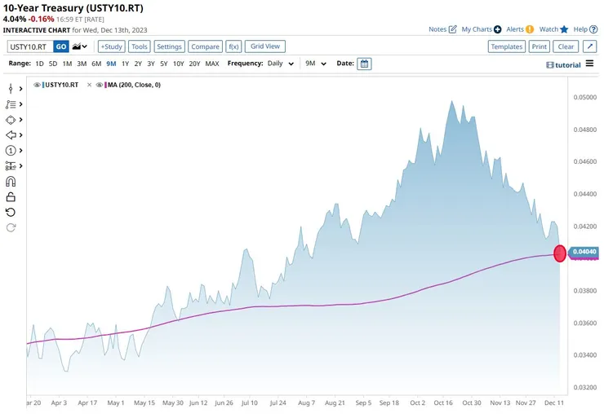Click the Watch star icon
Viewport: 604px width, 418px height.
(564, 29)
